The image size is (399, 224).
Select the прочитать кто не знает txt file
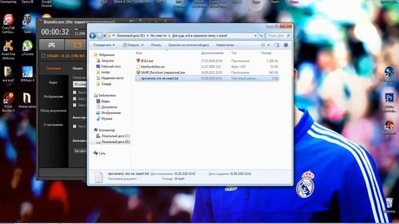[206, 78]
